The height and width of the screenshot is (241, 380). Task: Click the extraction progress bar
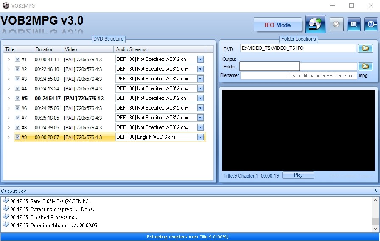[x=190, y=237]
